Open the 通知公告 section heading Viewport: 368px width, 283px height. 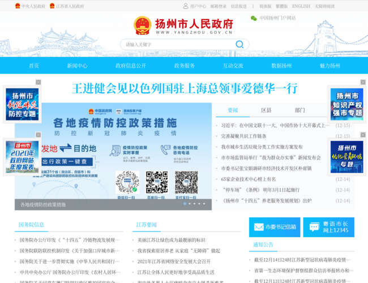[x=263, y=245]
